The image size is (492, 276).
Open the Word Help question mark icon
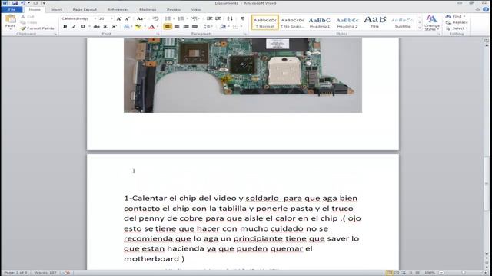click(486, 9)
